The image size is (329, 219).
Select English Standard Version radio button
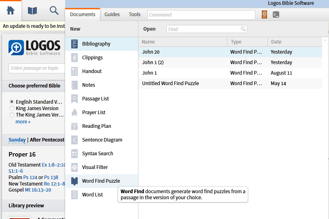coord(12,102)
